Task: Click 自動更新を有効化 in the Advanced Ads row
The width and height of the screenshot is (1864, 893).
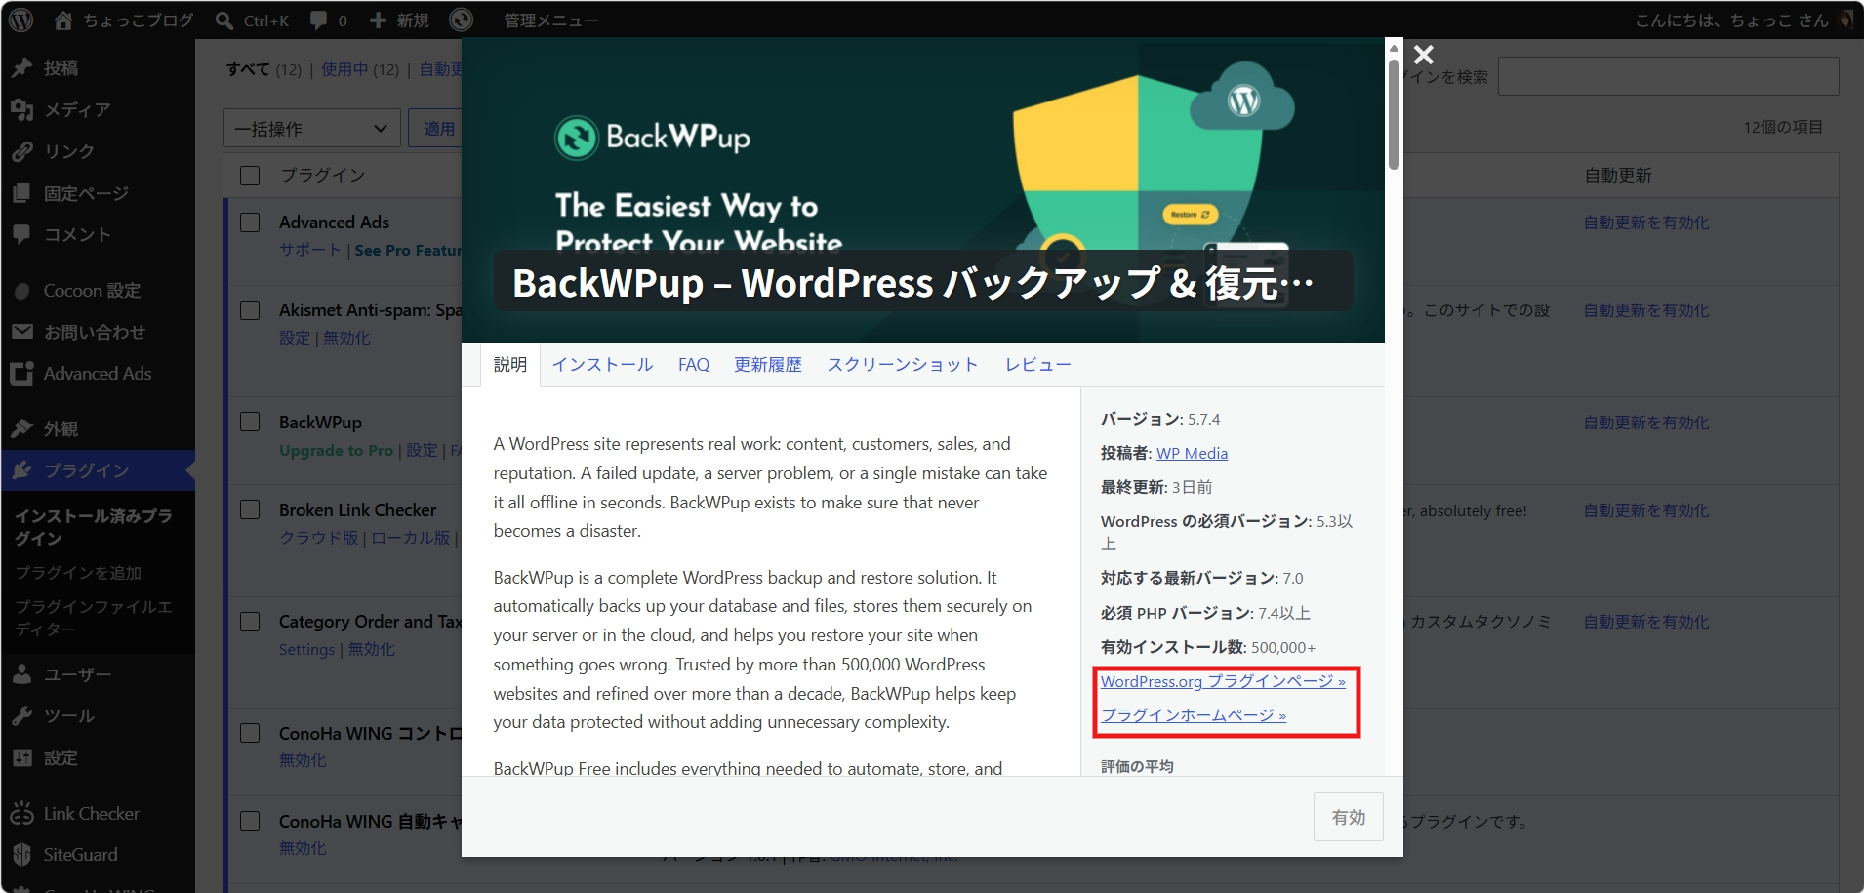Action: coord(1646,223)
